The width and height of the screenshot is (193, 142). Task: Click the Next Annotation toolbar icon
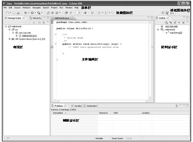coord(99,13)
